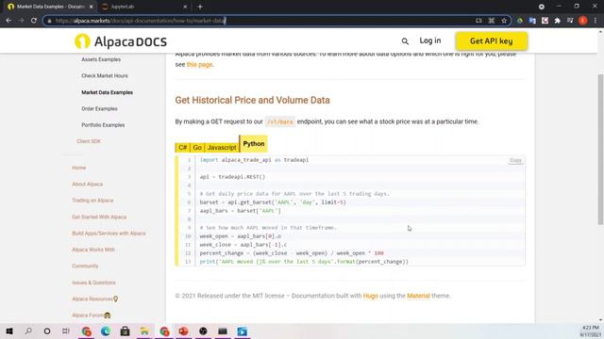Click the Get API key button

[x=491, y=41]
